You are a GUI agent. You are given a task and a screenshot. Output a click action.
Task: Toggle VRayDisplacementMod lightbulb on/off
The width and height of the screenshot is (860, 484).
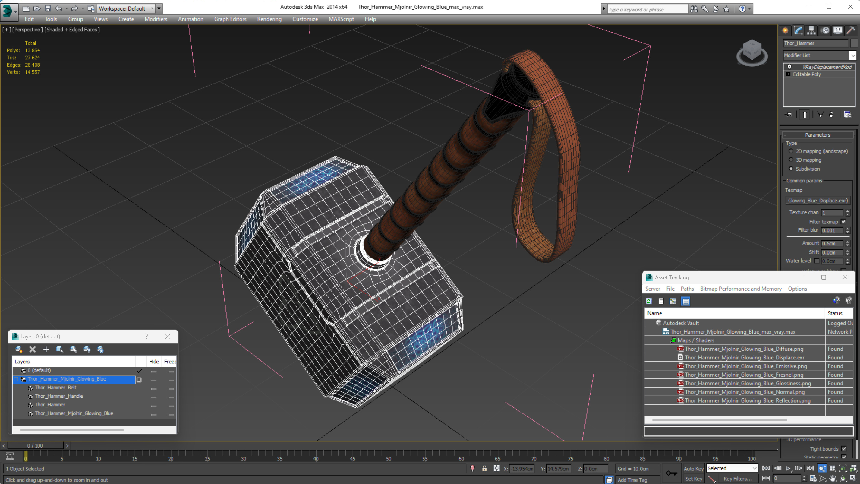point(789,67)
